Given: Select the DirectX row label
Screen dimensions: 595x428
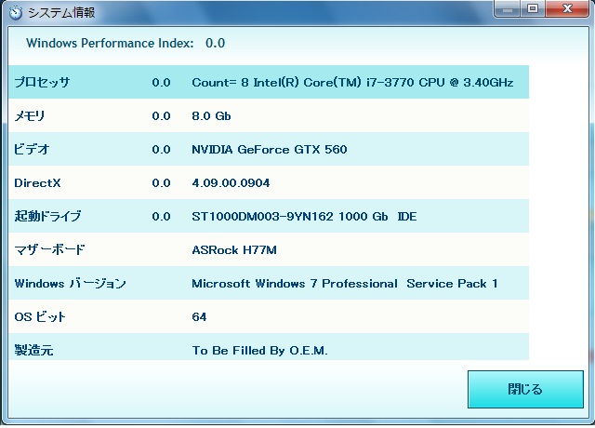Looking at the screenshot, I should point(37,182).
